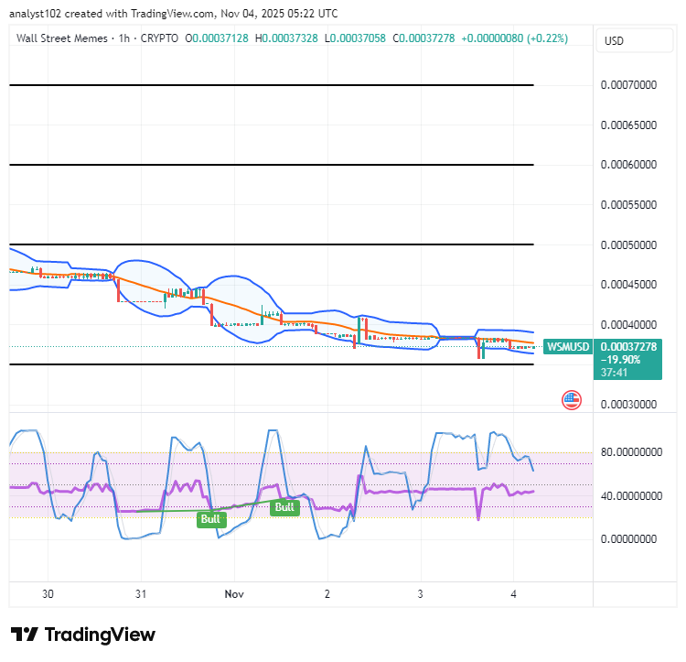Viewport: 686px width, 662px height.
Task: Click the 0.00000000 oscillator axis label
Action: coord(628,539)
